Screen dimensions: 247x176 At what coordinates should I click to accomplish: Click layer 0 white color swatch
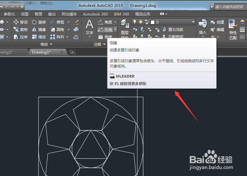pyautogui.click(x=153, y=22)
